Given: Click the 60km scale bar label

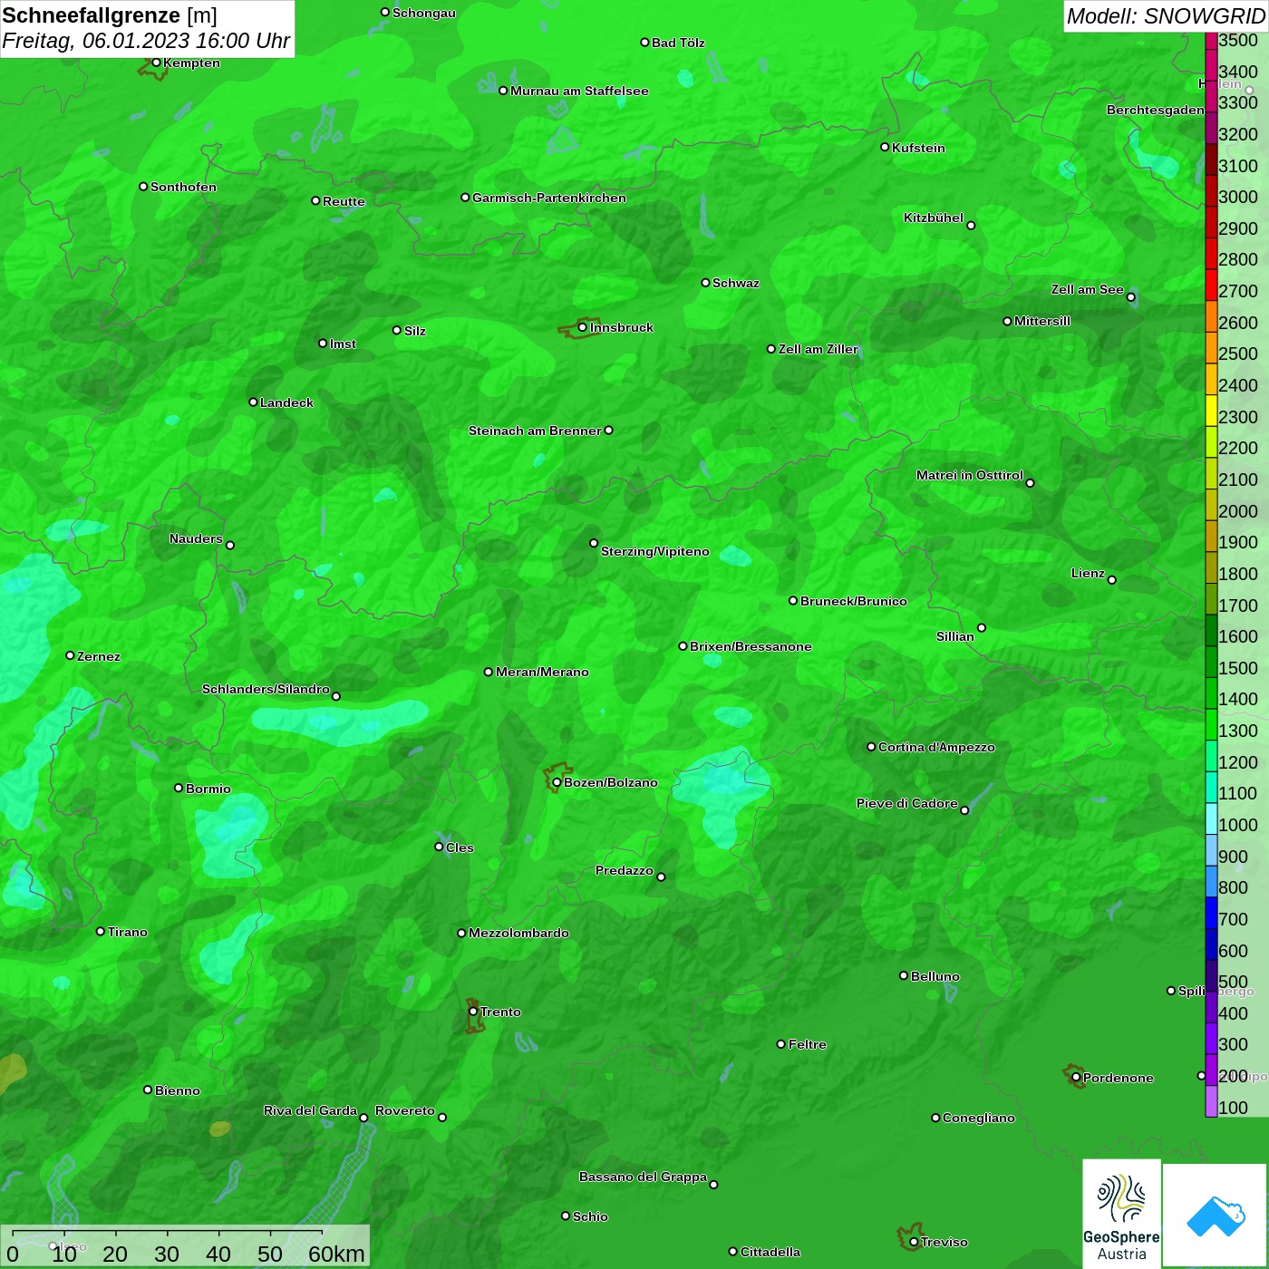Looking at the screenshot, I should [x=336, y=1254].
